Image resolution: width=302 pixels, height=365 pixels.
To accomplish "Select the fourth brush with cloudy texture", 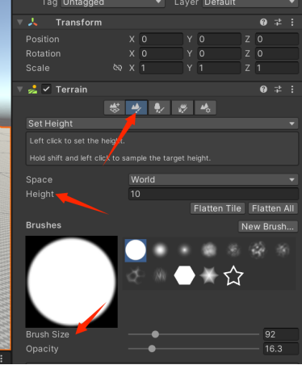I will pos(209,250).
